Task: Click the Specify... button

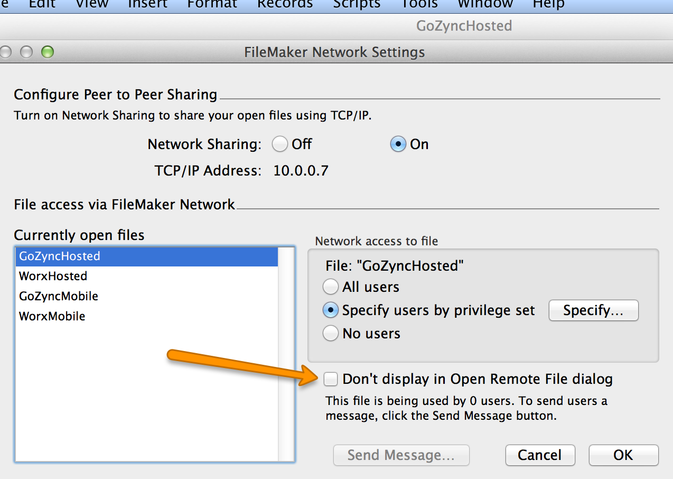Action: [x=593, y=310]
